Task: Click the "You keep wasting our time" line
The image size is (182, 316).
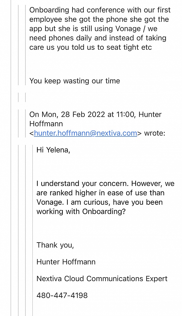Action: [x=75, y=81]
